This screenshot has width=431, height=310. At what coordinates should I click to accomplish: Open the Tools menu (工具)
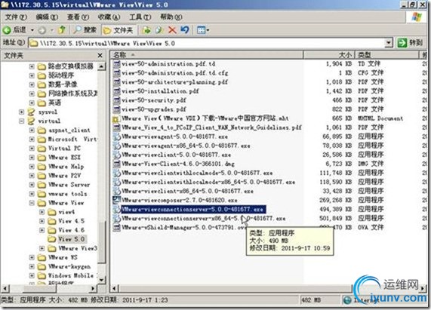pyautogui.click(x=140, y=17)
